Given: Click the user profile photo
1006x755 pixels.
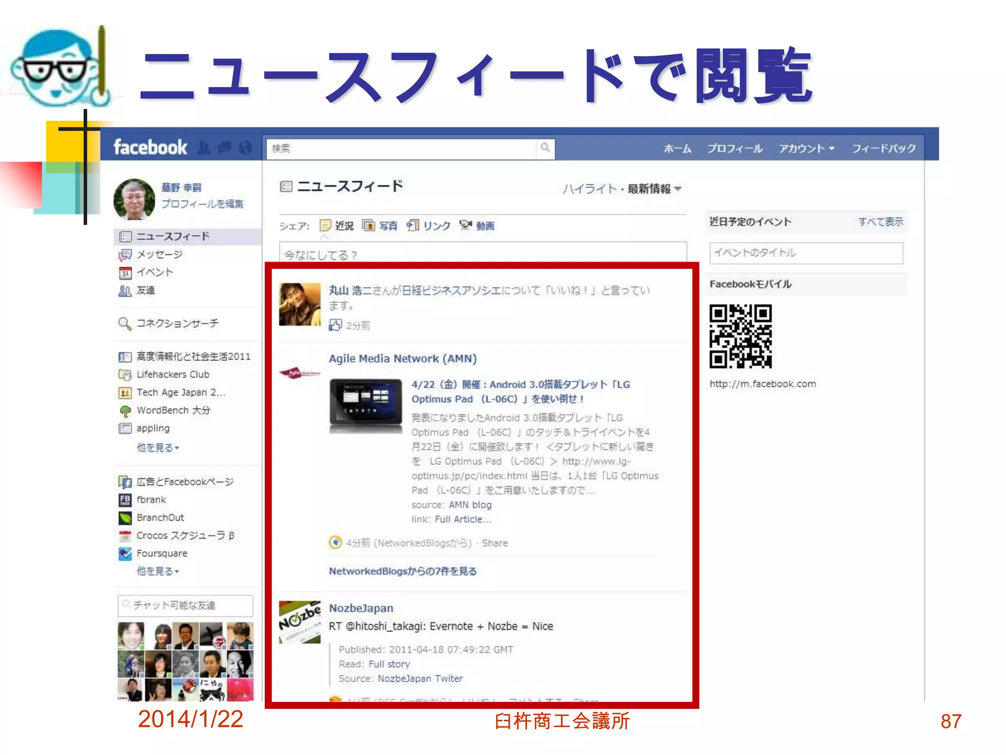Looking at the screenshot, I should pyautogui.click(x=134, y=199).
